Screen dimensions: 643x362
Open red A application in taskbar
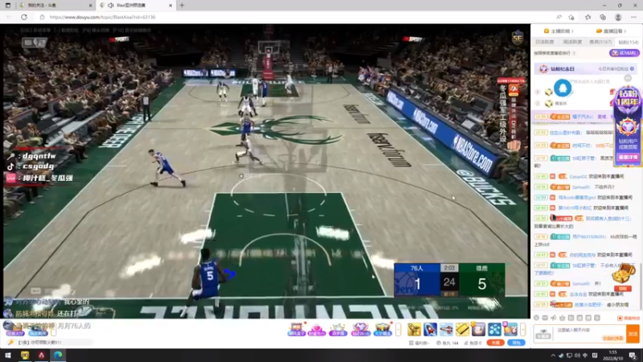coord(42,356)
